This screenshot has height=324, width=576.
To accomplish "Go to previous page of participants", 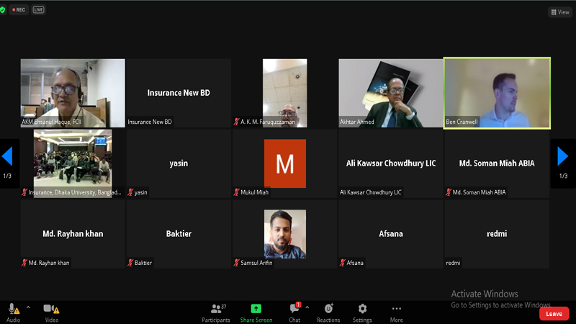I will pos(7,156).
